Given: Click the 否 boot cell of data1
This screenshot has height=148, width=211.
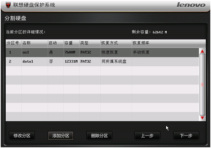Looking at the screenshot, I should 56,61.
